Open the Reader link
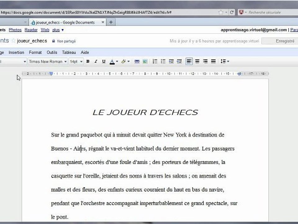This screenshot has height=224, width=298. click(x=31, y=30)
